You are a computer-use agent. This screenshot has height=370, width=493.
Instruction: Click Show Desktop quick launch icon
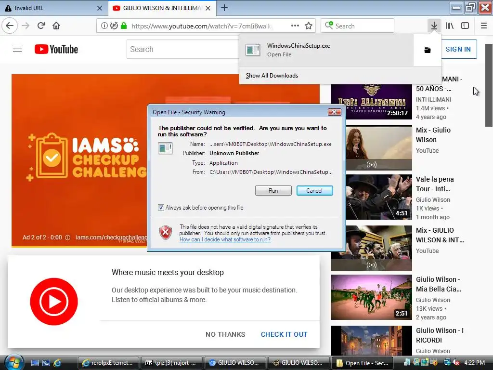pyautogui.click(x=35, y=363)
